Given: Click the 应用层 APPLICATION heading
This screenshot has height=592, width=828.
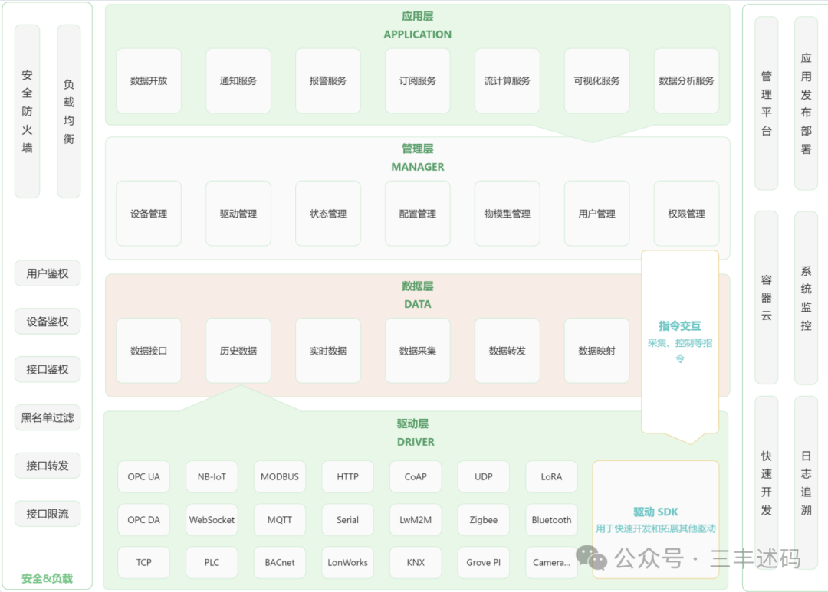Looking at the screenshot, I should point(418,25).
